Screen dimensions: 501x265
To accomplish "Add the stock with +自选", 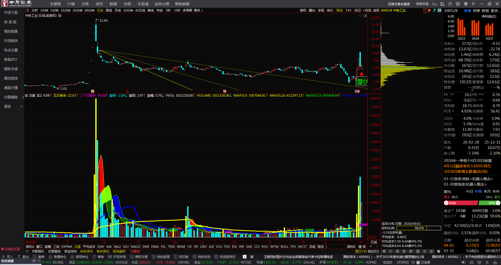I will coord(367,10).
